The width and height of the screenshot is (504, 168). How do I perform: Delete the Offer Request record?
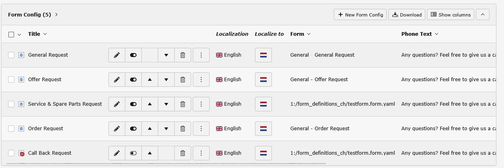tap(182, 80)
